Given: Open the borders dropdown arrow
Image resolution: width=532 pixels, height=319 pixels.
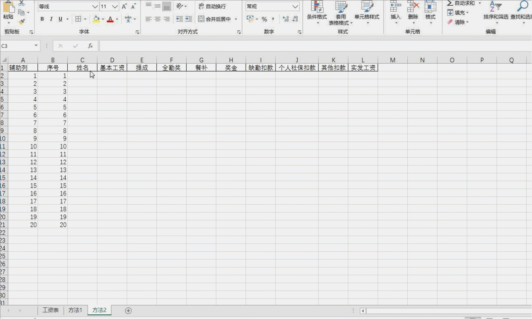Looking at the screenshot, I should [x=85, y=19].
